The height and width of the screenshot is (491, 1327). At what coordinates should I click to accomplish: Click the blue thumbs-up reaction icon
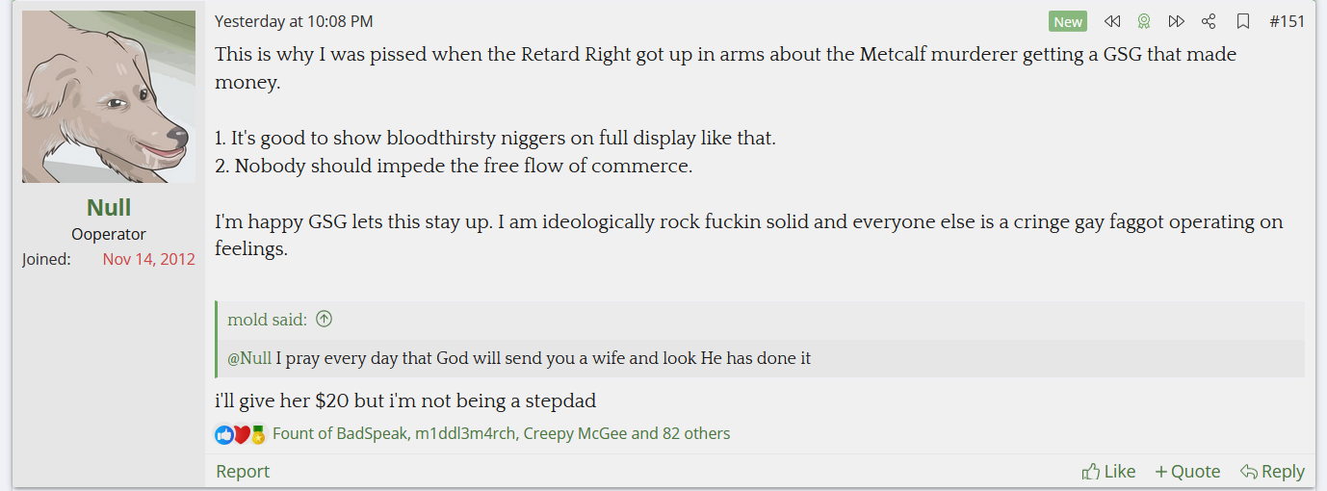click(x=223, y=434)
